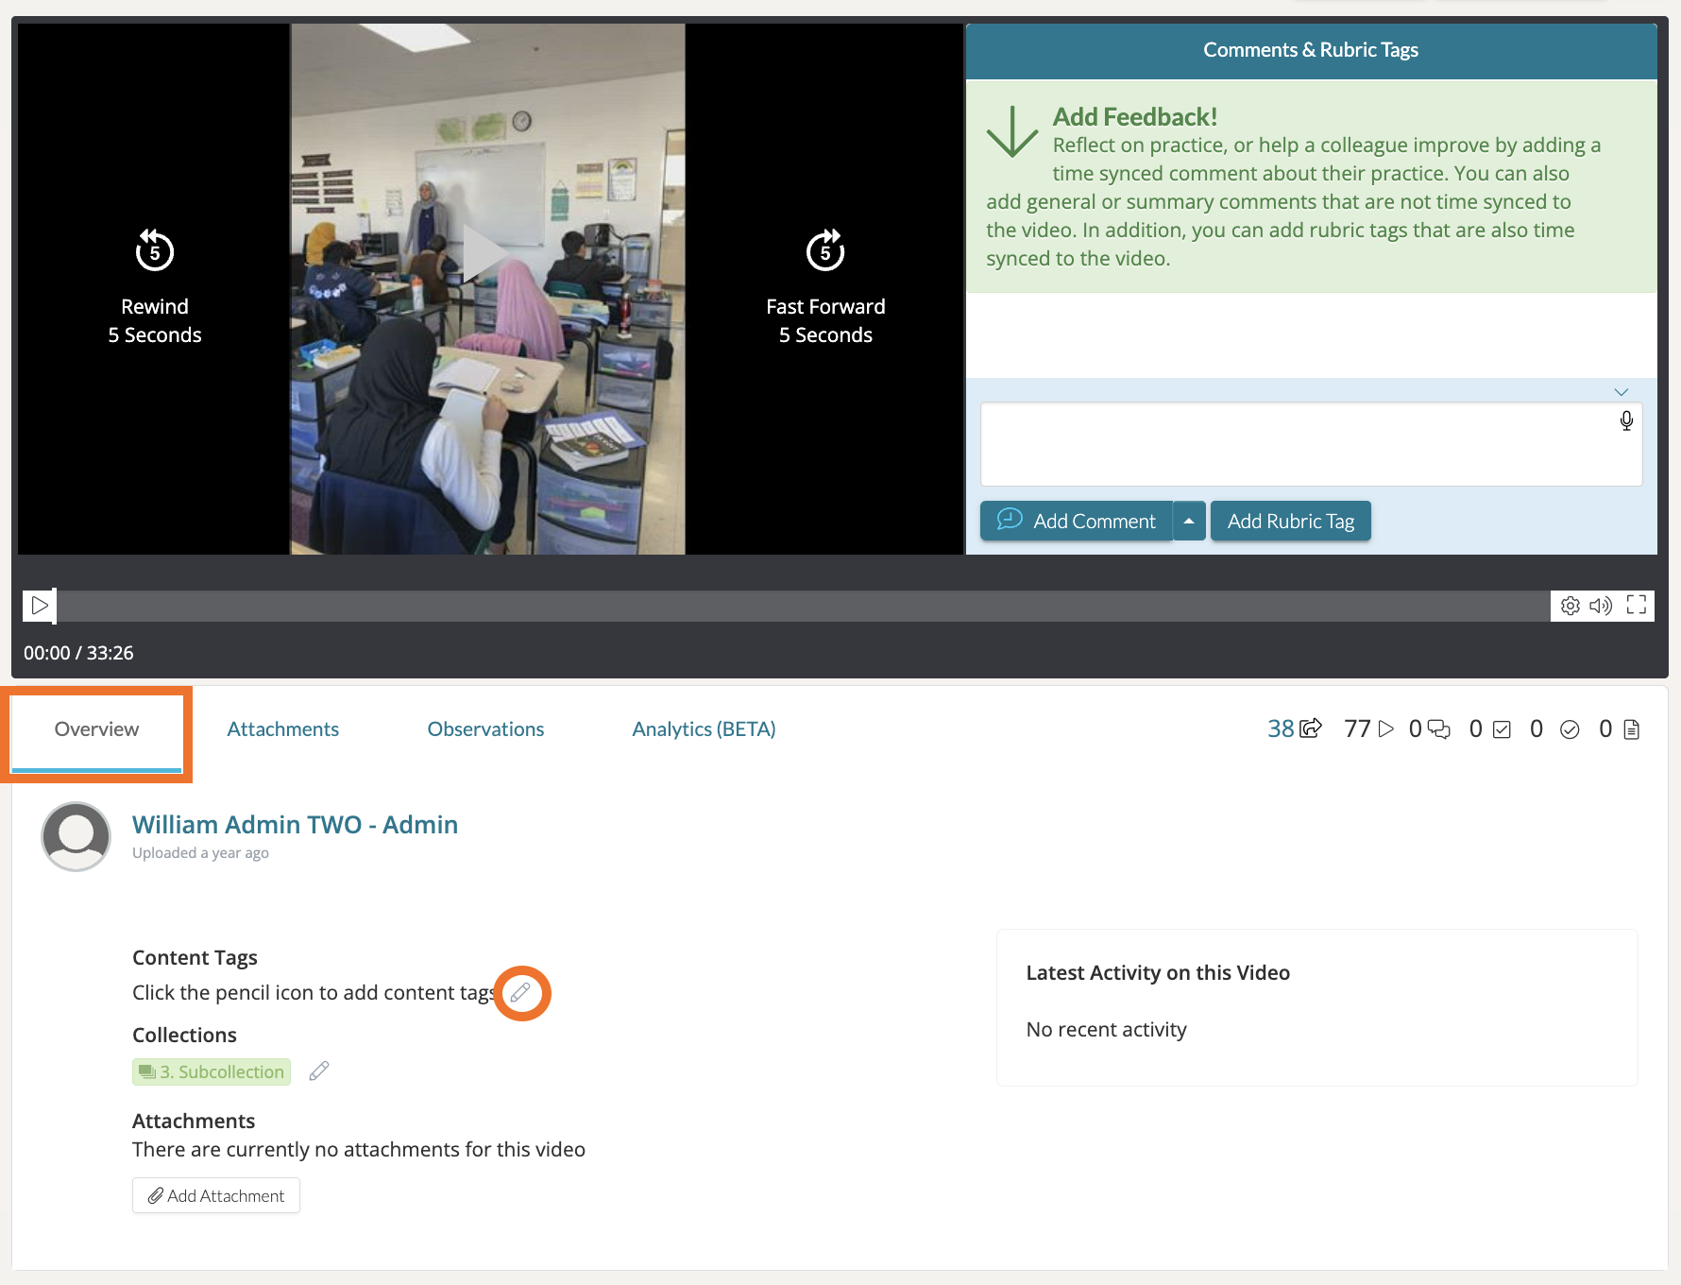Mute the video with the speaker icon

(1601, 606)
